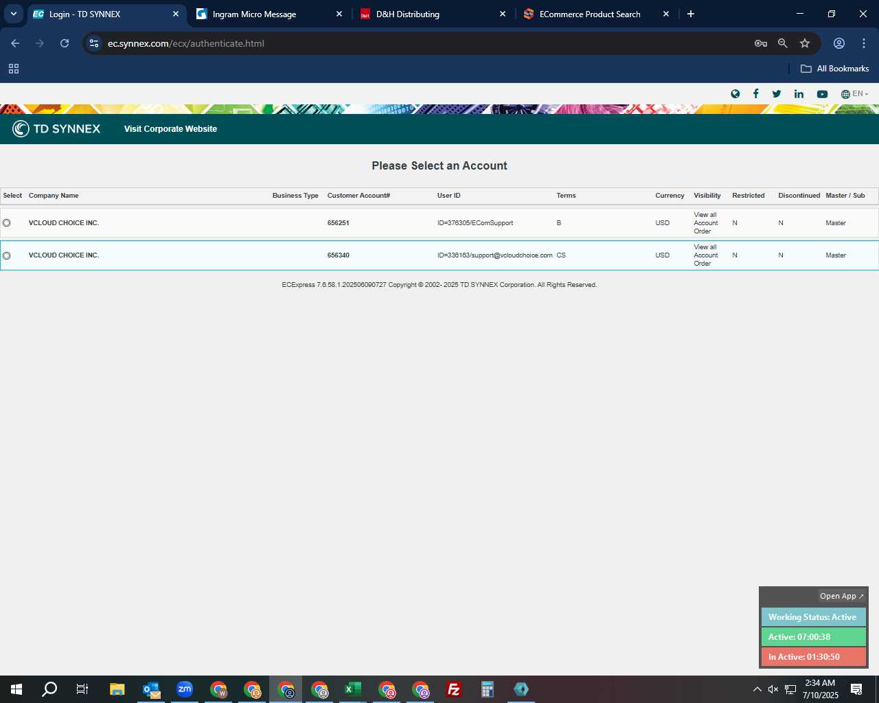This screenshot has height=703, width=879.
Task: Open Excel from taskbar
Action: [353, 689]
